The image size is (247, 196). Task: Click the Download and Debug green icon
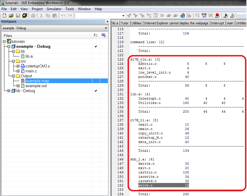pyautogui.click(x=226, y=16)
